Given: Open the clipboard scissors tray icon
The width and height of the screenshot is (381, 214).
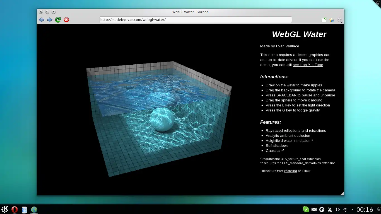Looking at the screenshot, I should (330, 210).
